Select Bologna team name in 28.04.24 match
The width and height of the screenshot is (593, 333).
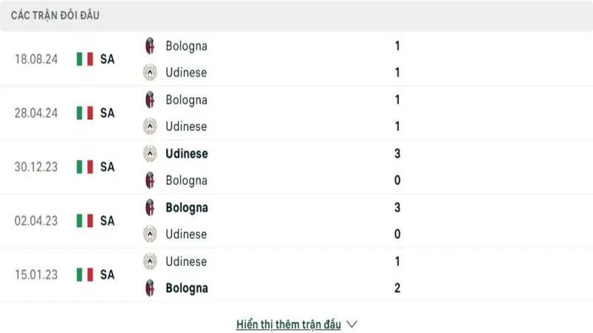[186, 100]
